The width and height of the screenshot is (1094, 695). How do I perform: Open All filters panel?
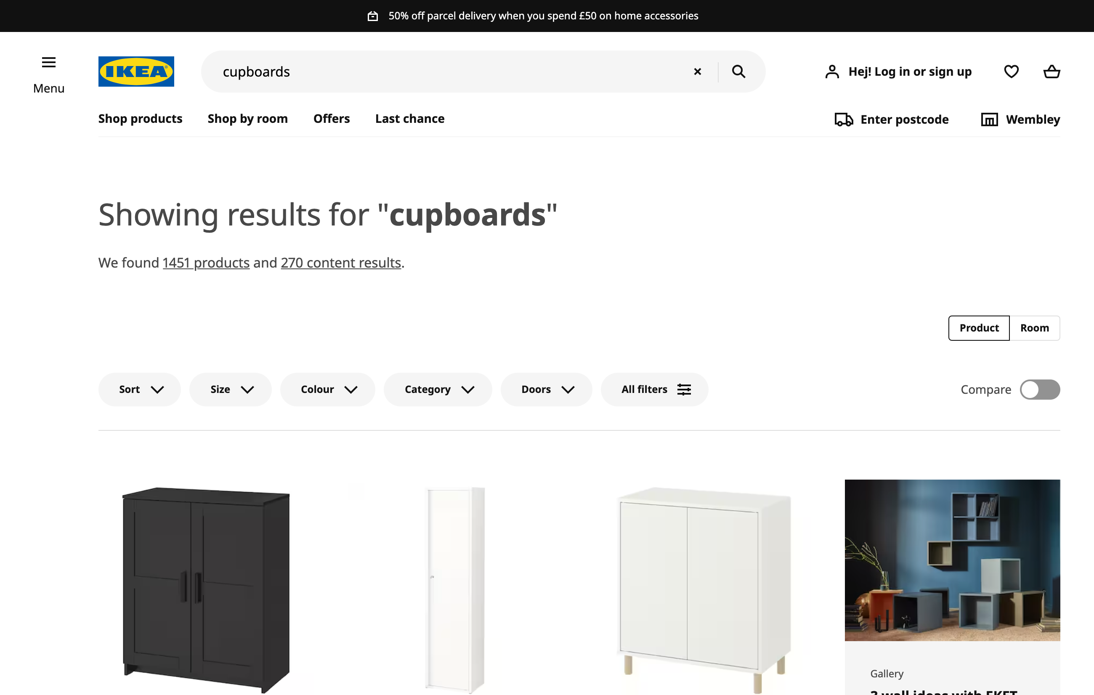point(654,389)
